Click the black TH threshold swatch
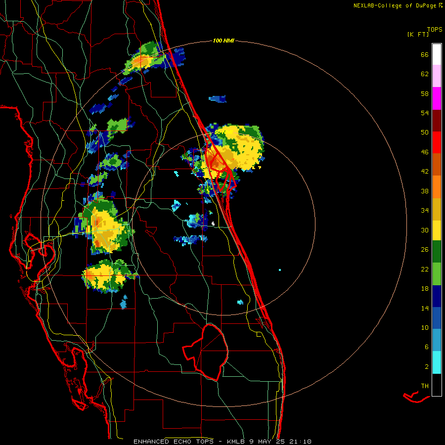The image size is (445, 445). (x=437, y=385)
